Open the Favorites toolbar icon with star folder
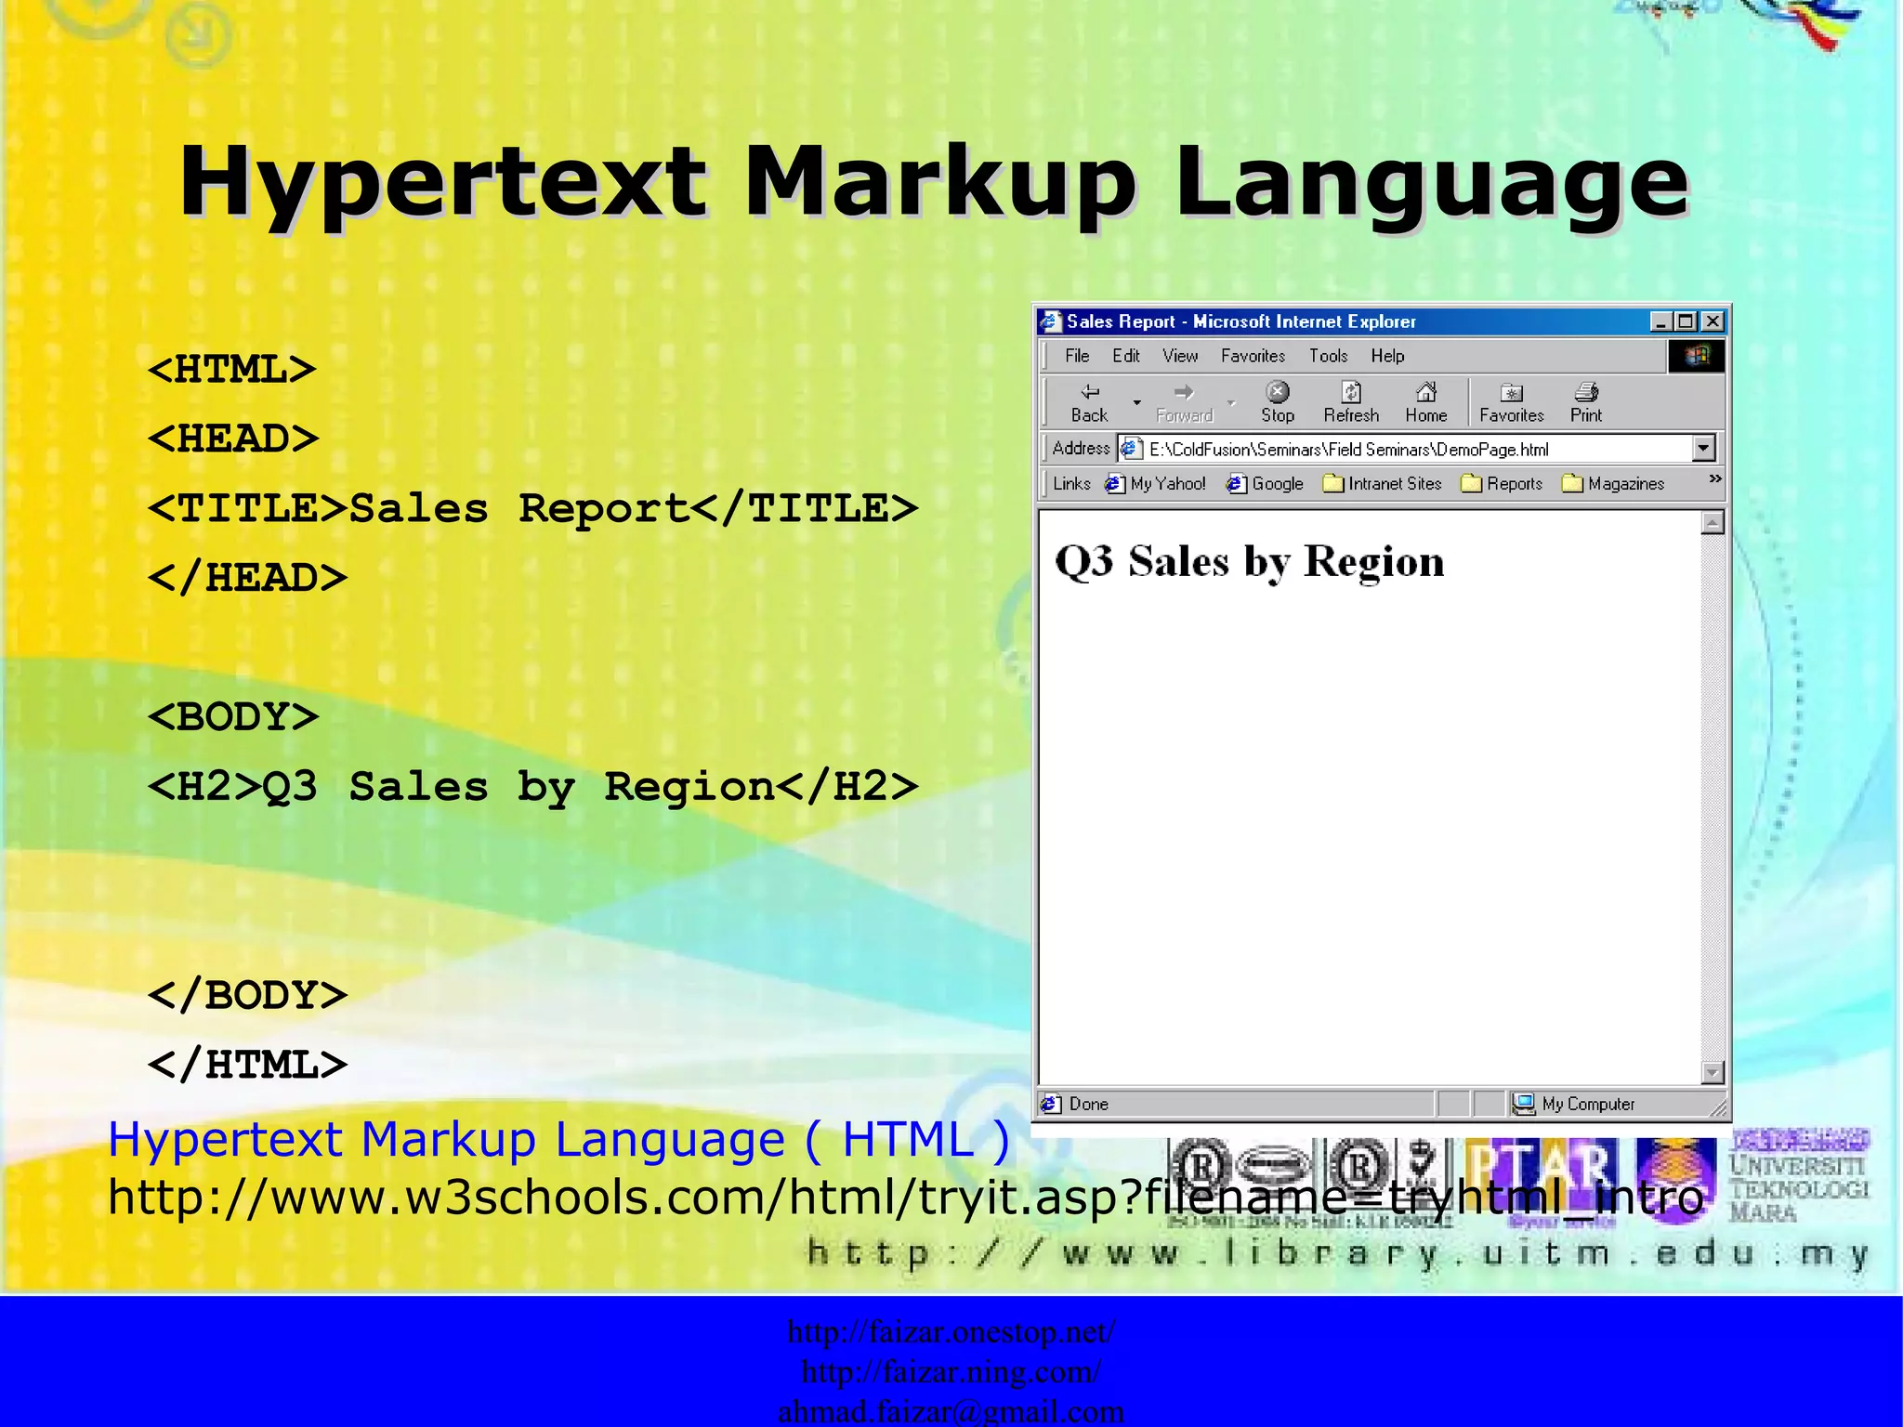Viewport: 1903px width, 1427px height. pos(1512,391)
